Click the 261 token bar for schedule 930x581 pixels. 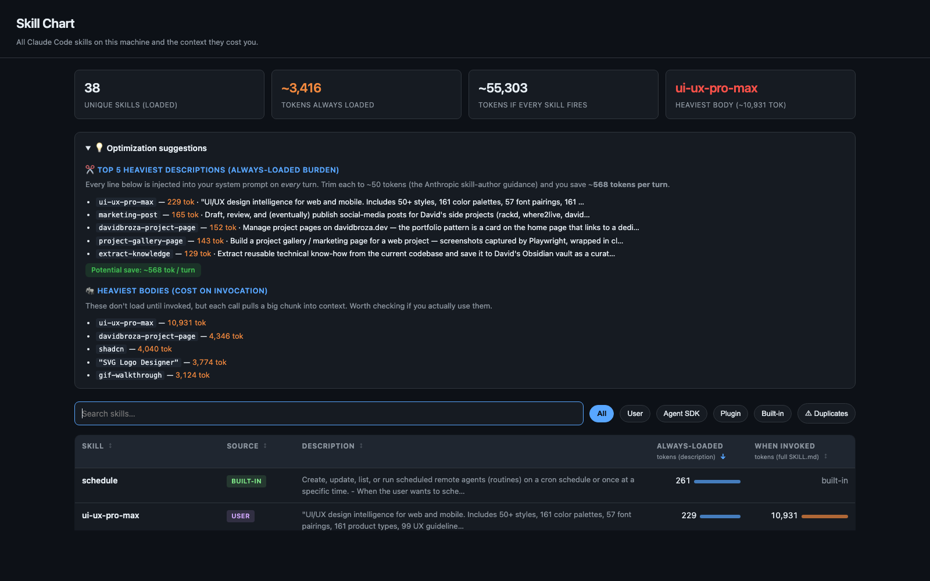click(717, 481)
